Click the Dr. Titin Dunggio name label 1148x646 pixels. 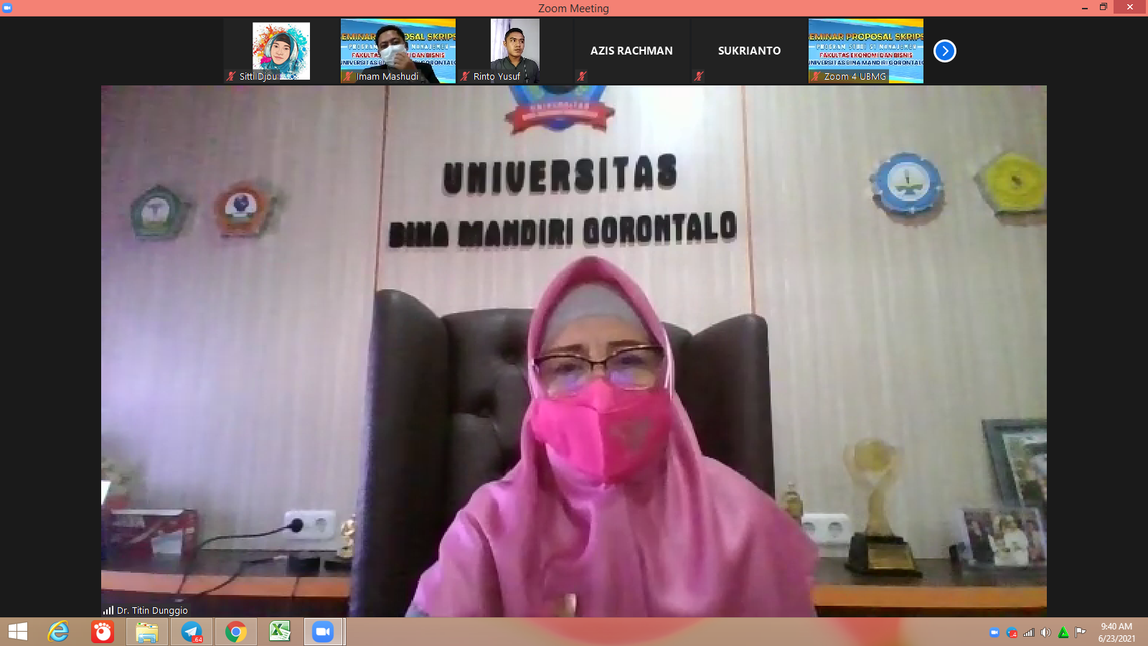coord(152,610)
